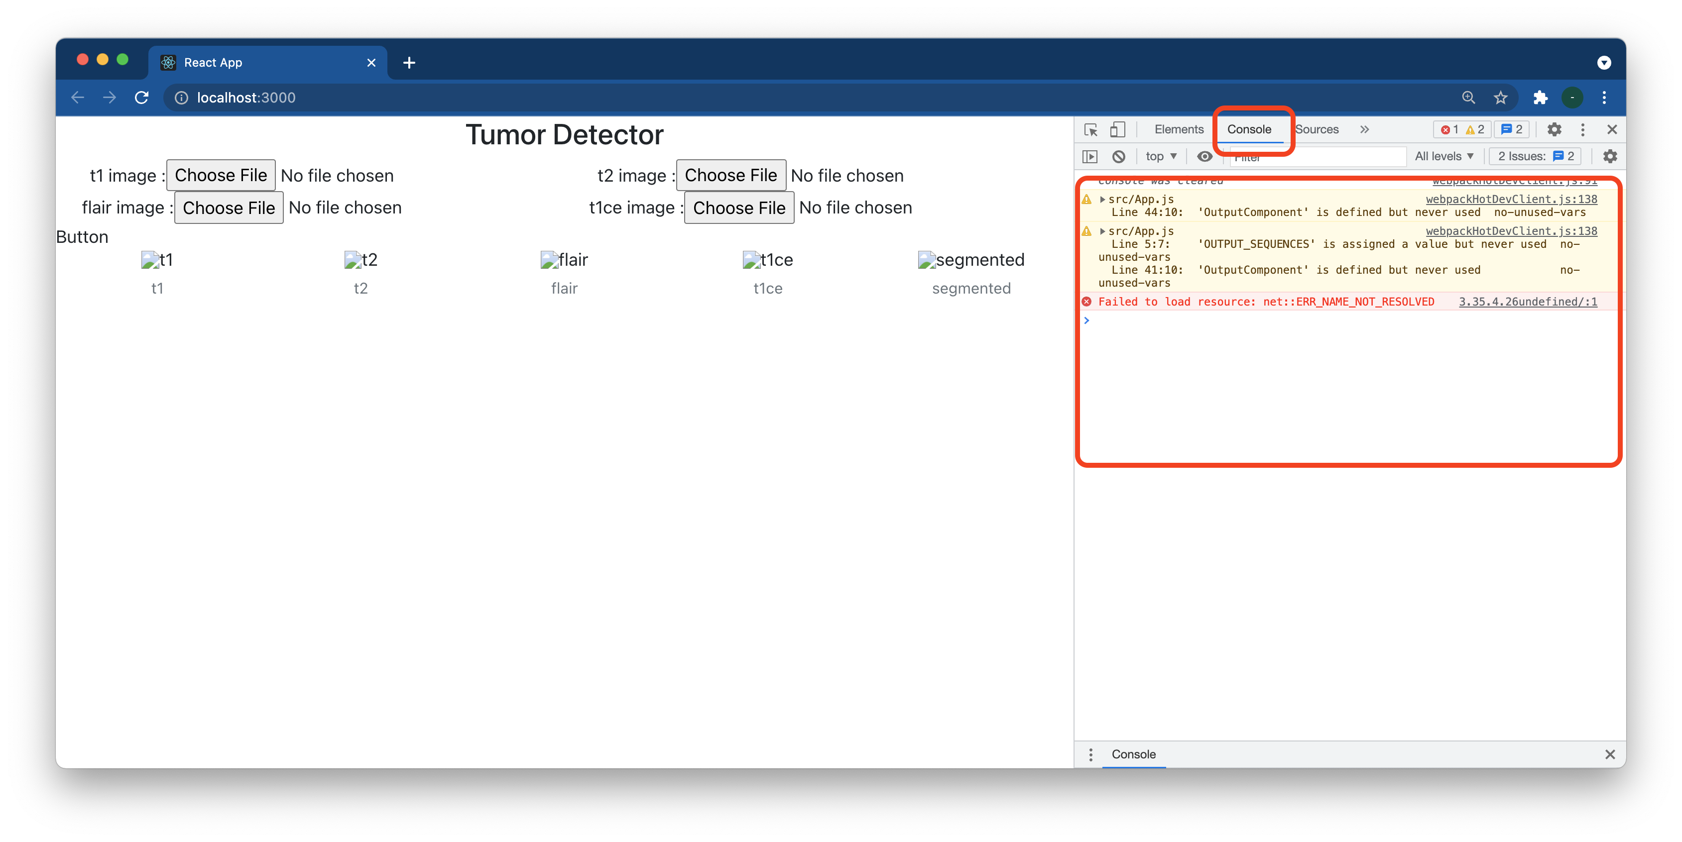Screen dimensions: 1682x842
Task: Click the clear console icon
Action: [1118, 157]
